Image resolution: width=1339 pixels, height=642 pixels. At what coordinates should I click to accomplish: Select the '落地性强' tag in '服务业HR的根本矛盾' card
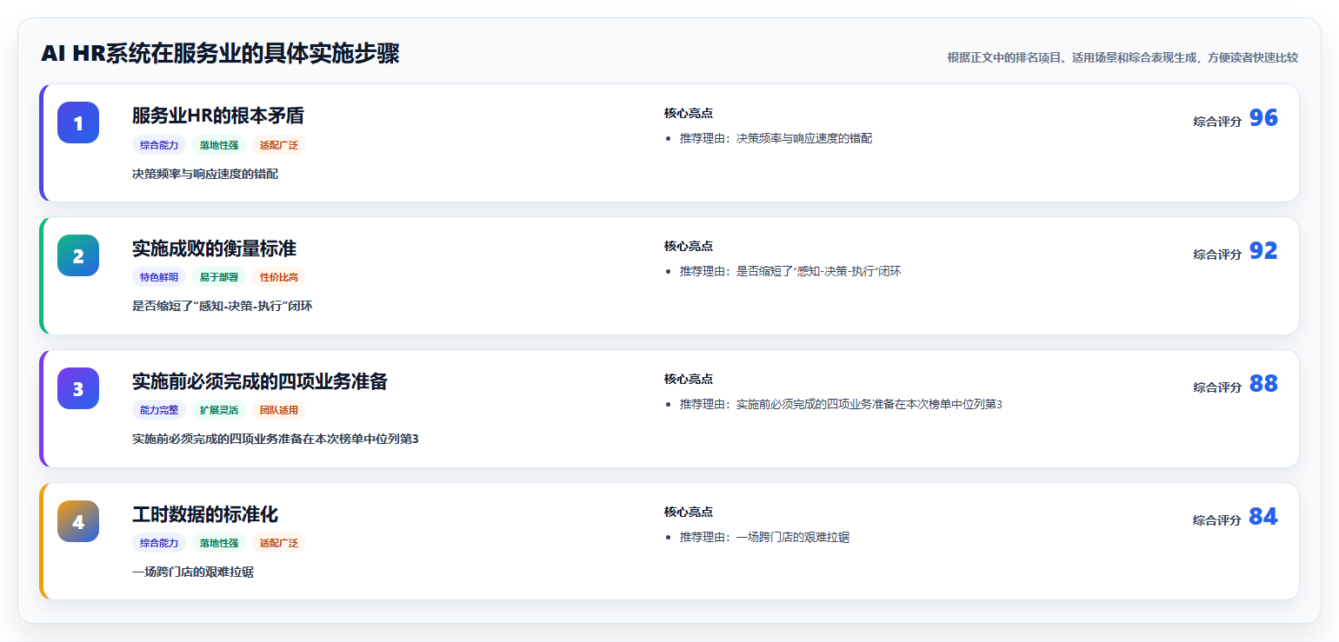pyautogui.click(x=219, y=145)
